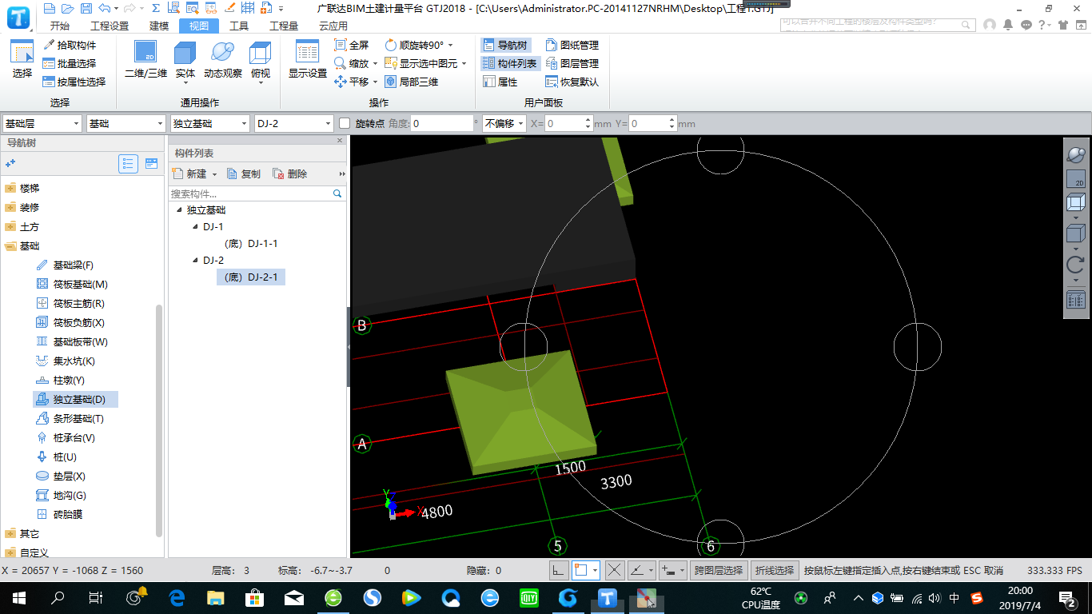This screenshot has height=614, width=1092.
Task: Click the cross snap icon in status bar
Action: (x=614, y=570)
